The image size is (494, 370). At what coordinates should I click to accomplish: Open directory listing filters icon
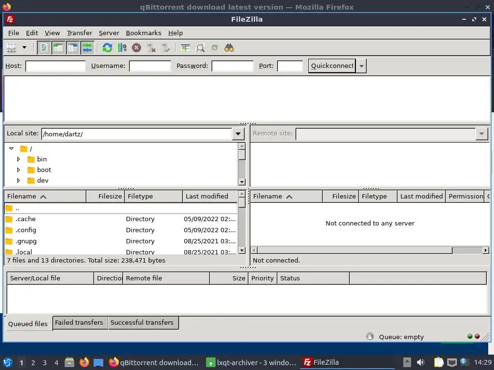tap(185, 48)
